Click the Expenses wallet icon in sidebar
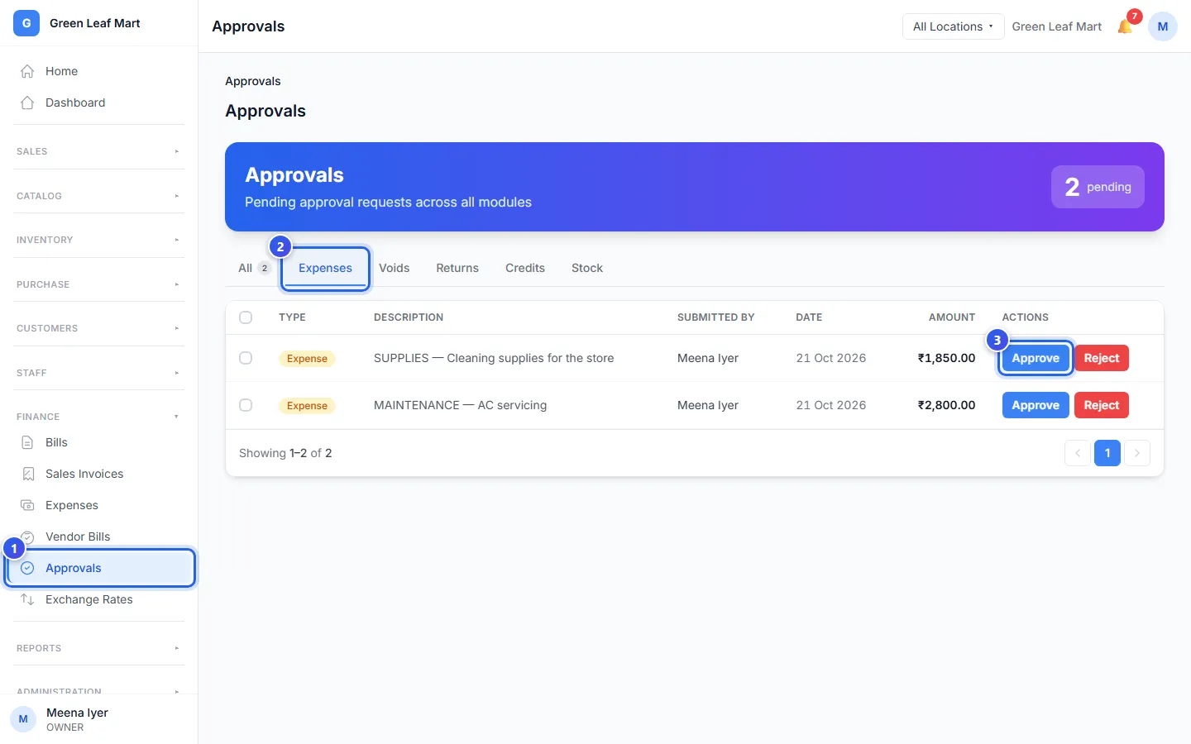1191x744 pixels. (27, 505)
